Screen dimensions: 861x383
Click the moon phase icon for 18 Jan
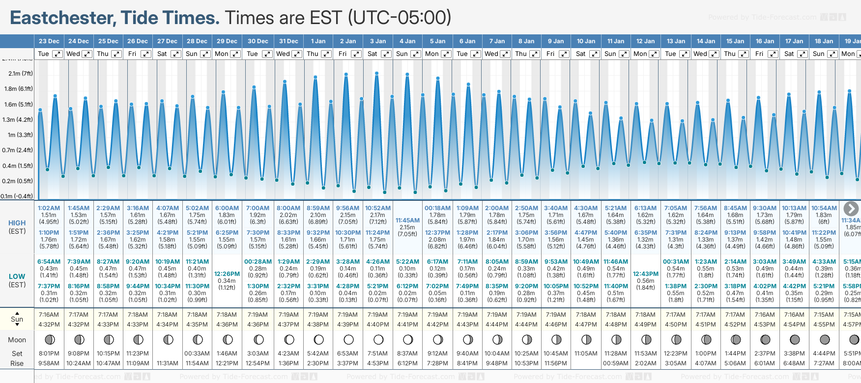pos(825,339)
